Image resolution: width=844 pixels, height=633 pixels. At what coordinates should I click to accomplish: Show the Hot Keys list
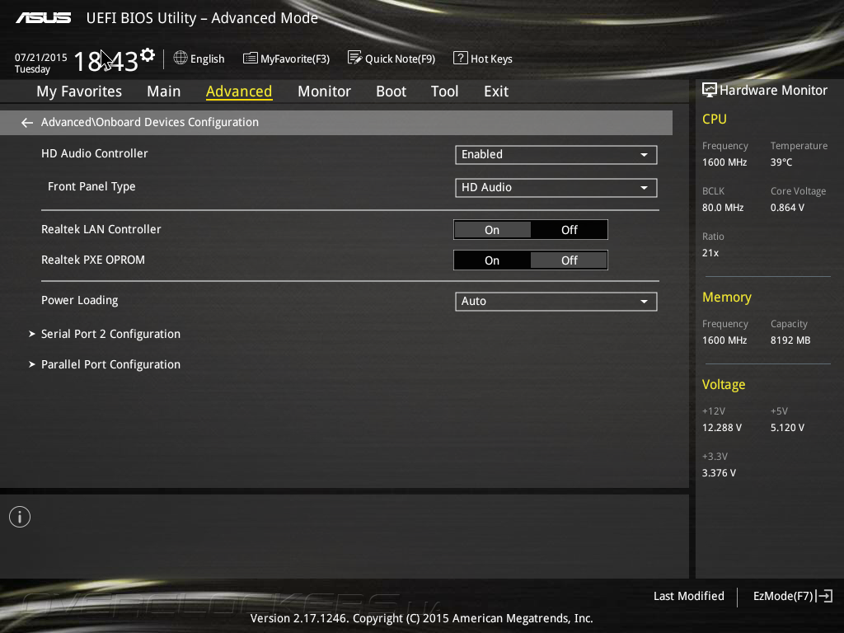point(483,59)
